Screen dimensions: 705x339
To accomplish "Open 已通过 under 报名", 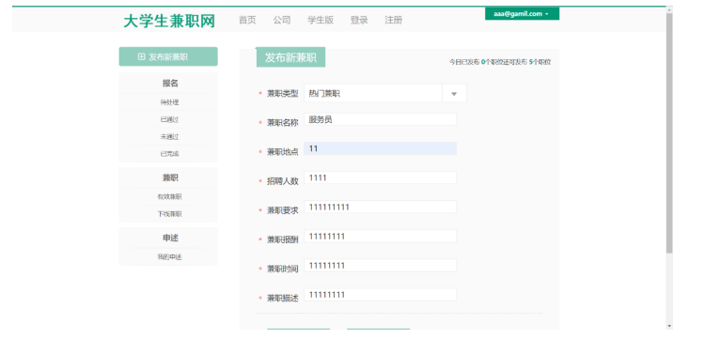I will 169,119.
